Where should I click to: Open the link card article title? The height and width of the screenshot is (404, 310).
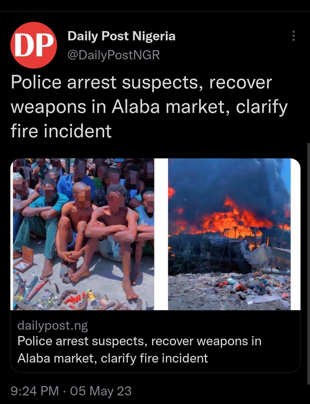pos(139,350)
